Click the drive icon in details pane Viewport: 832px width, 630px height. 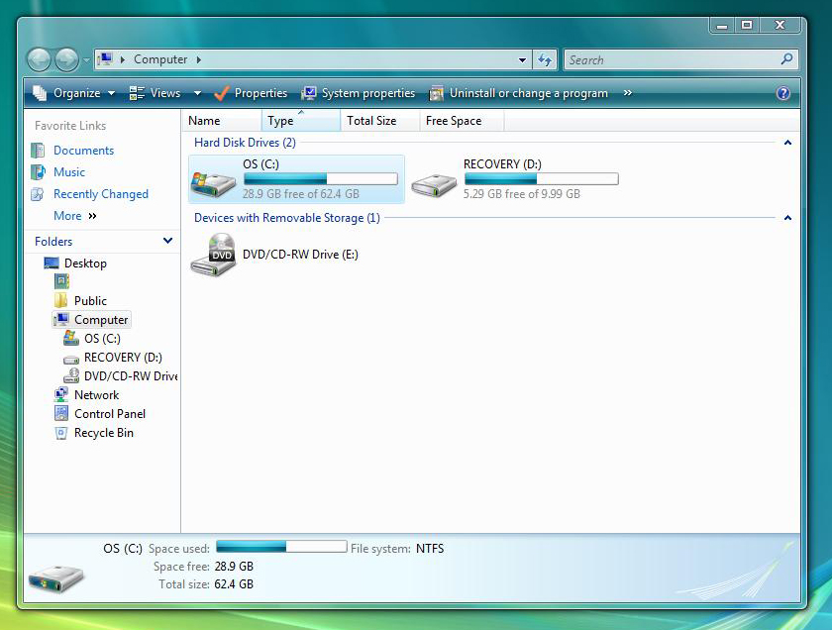click(x=55, y=577)
